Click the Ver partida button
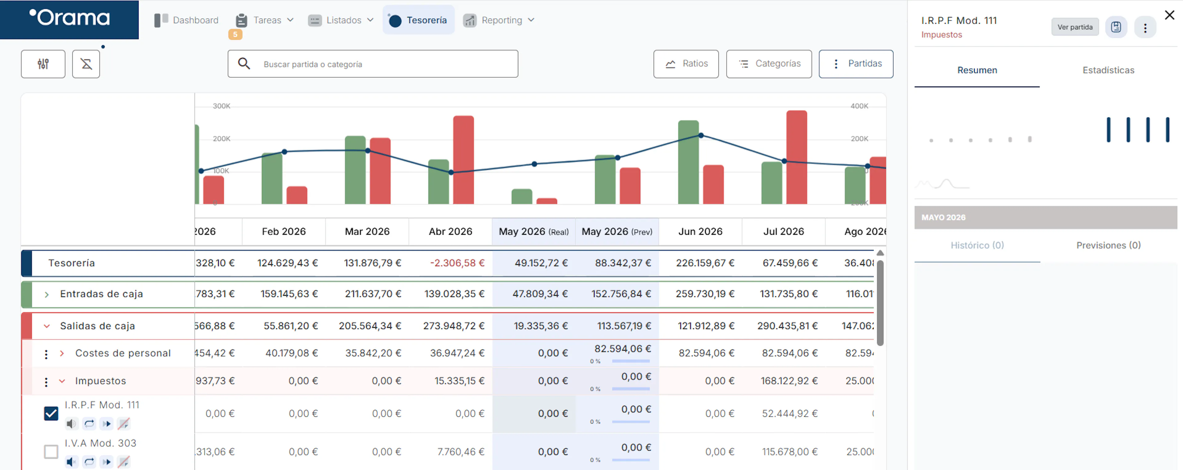The image size is (1183, 470). pos(1075,27)
